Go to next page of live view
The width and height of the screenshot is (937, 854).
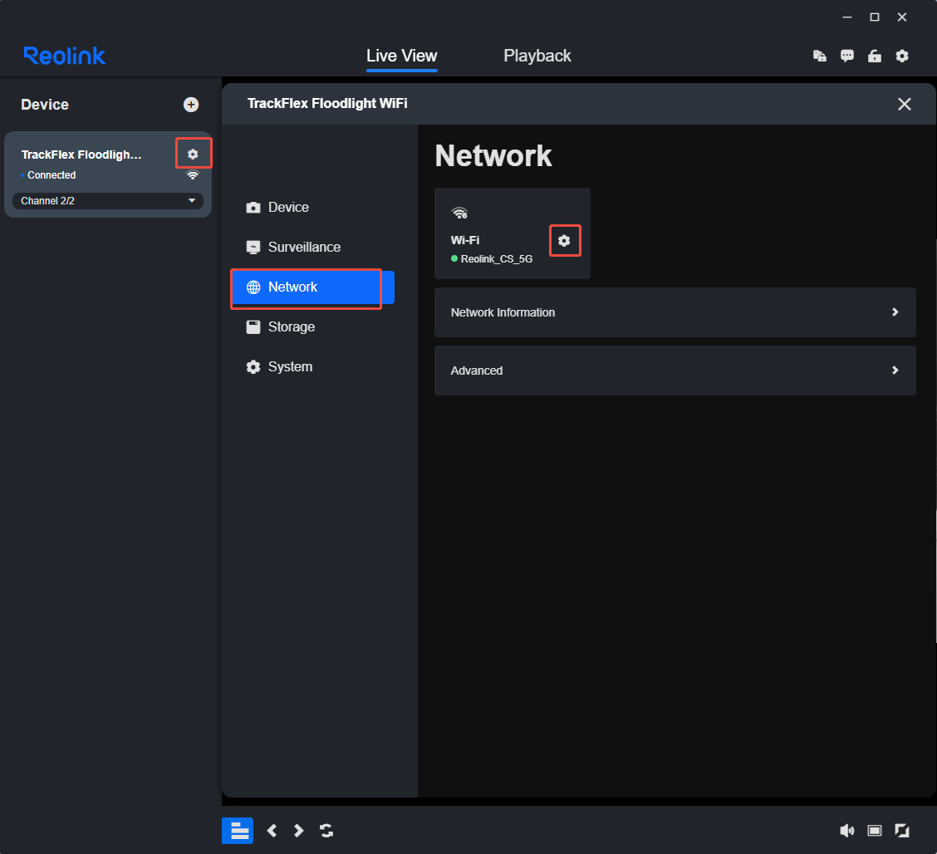[299, 831]
